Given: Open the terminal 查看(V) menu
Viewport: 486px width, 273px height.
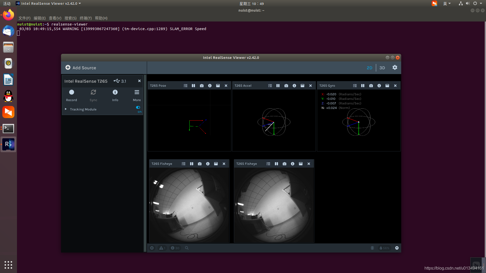Looking at the screenshot, I should pyautogui.click(x=55, y=18).
